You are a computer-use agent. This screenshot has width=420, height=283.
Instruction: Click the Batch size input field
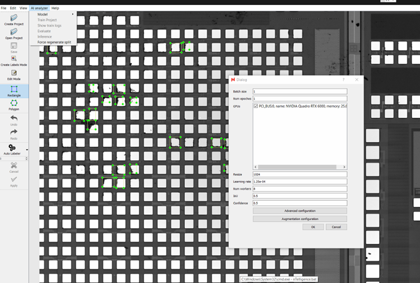(299, 91)
